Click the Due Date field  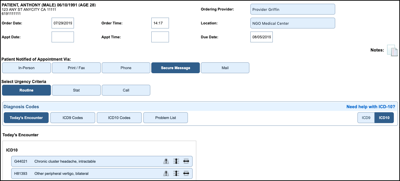click(x=261, y=37)
